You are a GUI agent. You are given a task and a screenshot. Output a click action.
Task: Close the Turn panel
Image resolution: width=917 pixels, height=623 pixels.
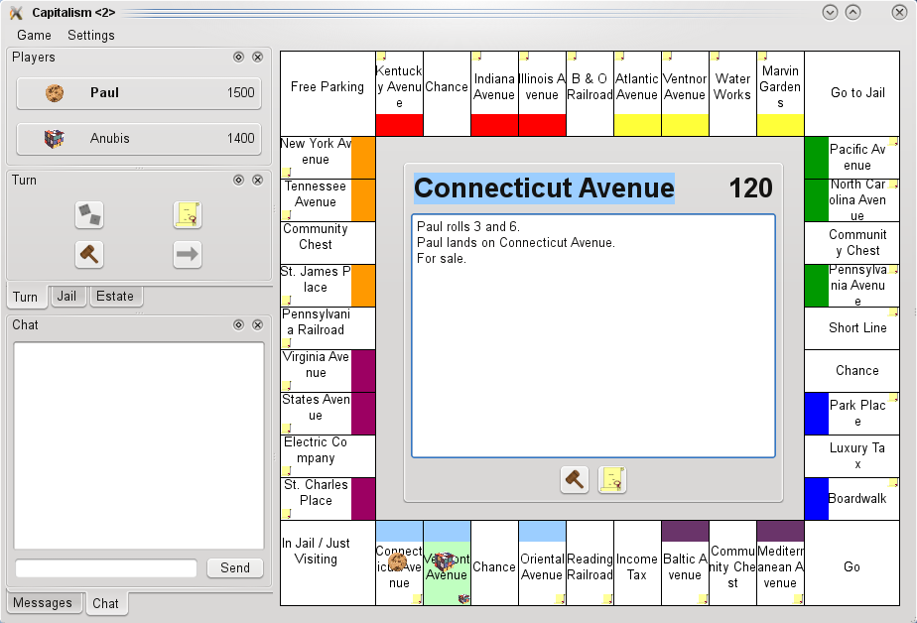257,180
